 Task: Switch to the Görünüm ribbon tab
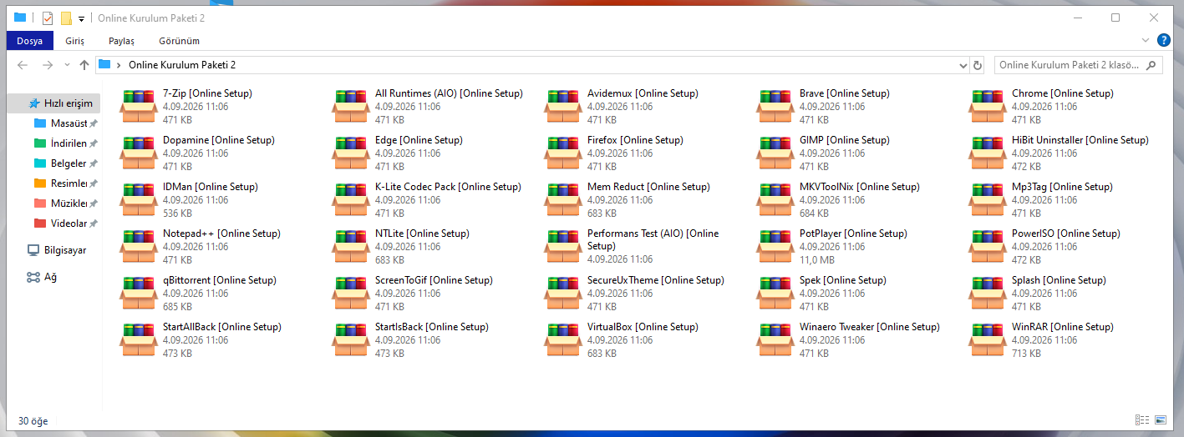179,40
